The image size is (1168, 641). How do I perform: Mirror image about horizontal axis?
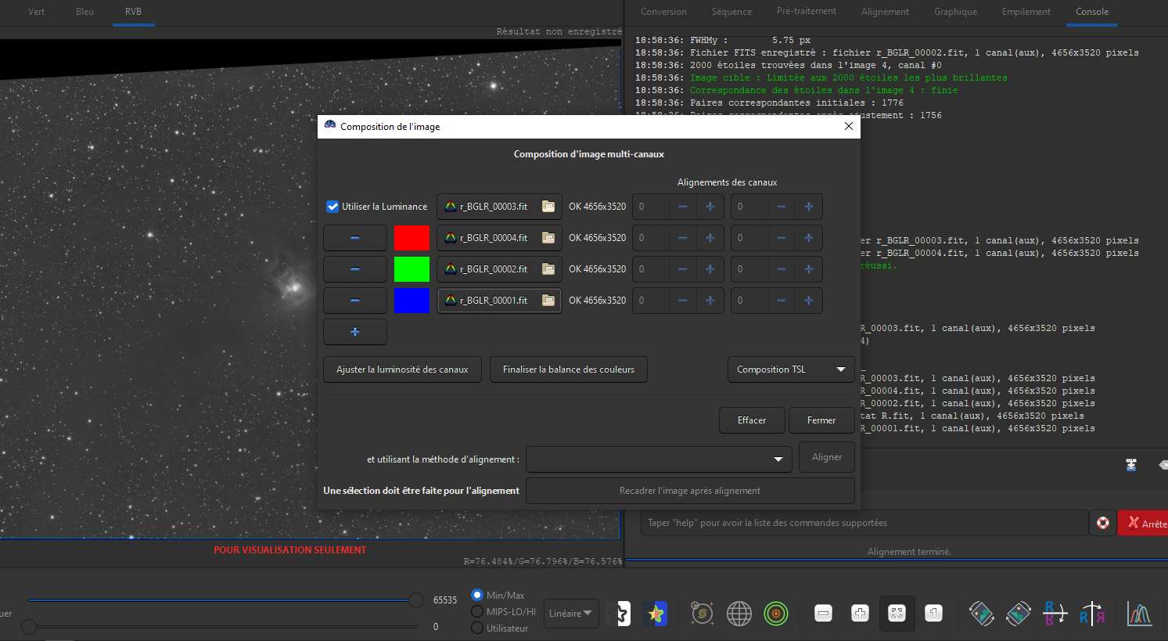coord(1055,614)
